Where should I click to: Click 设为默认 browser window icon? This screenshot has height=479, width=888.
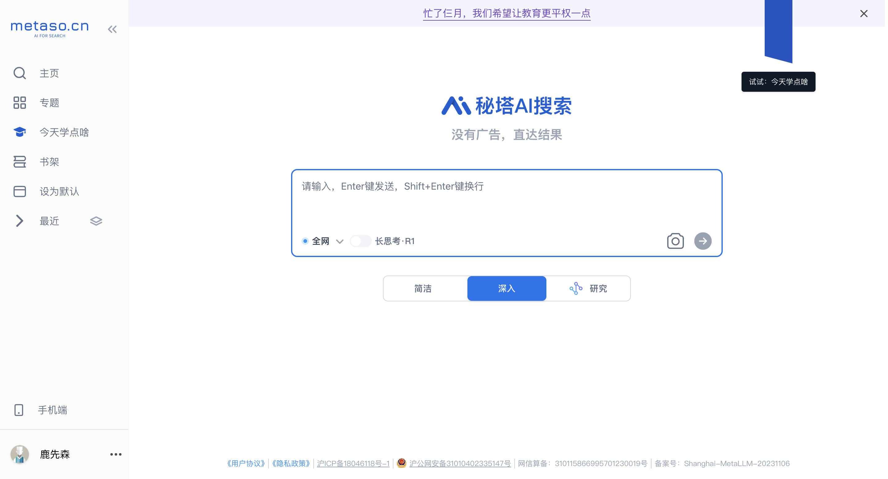pyautogui.click(x=20, y=191)
